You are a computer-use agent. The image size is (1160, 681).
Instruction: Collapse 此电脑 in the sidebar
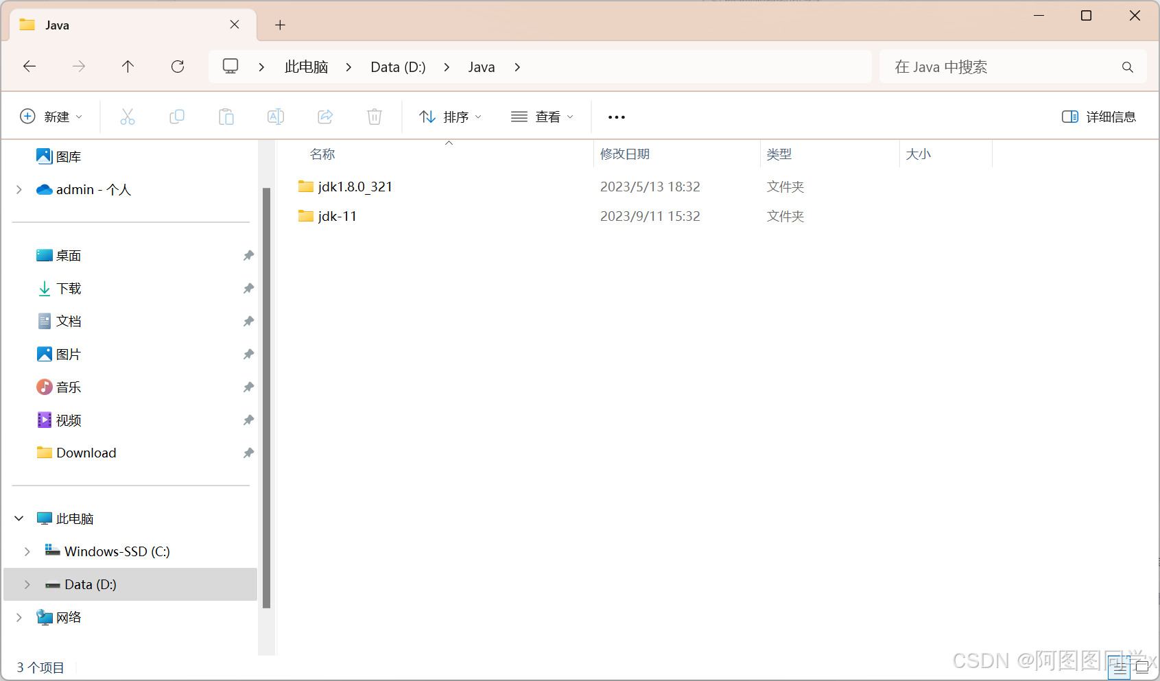pyautogui.click(x=19, y=518)
